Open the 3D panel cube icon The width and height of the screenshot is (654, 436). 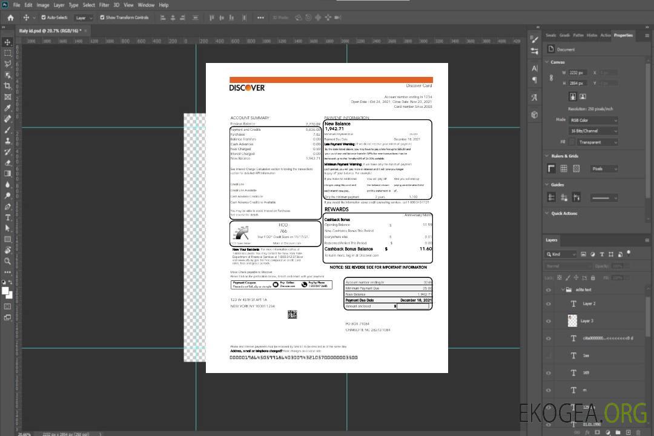pyautogui.click(x=534, y=114)
